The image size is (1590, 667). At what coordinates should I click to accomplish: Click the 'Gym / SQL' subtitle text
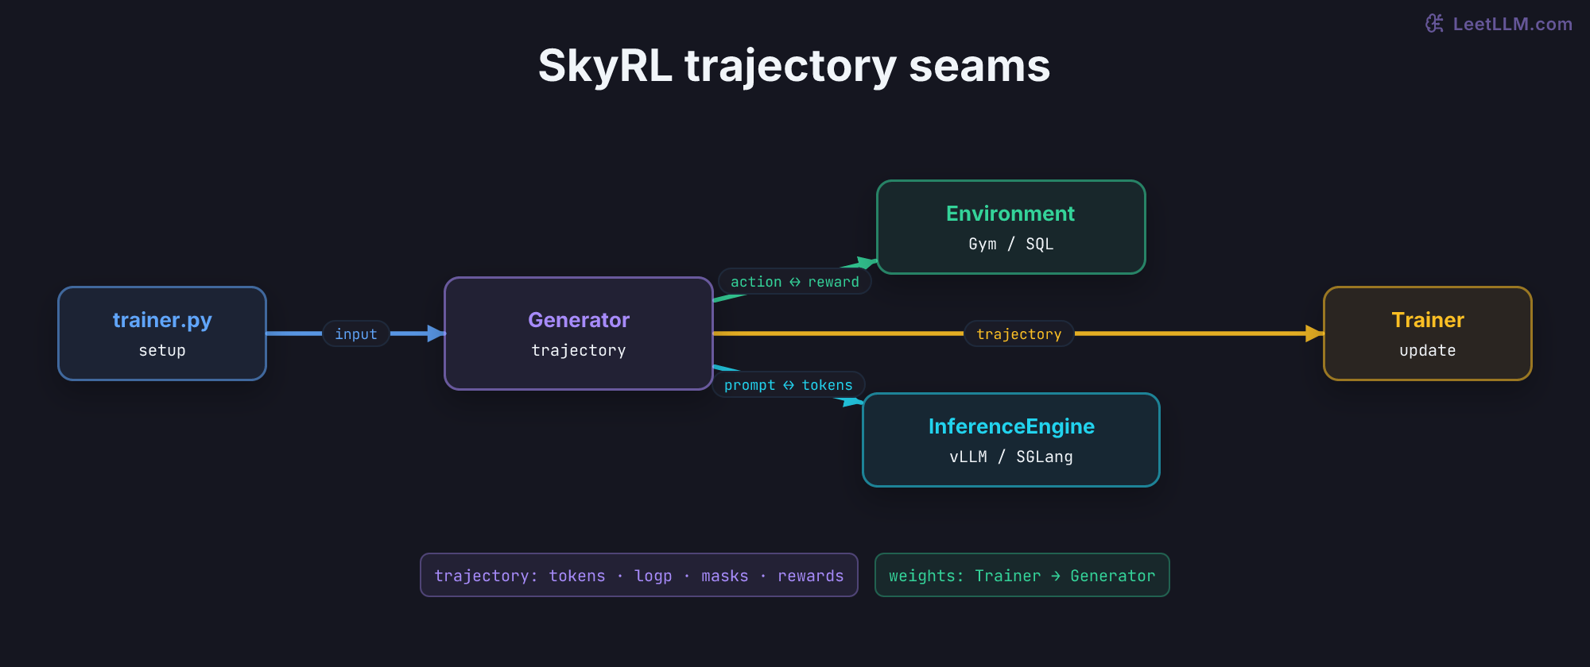(1011, 244)
